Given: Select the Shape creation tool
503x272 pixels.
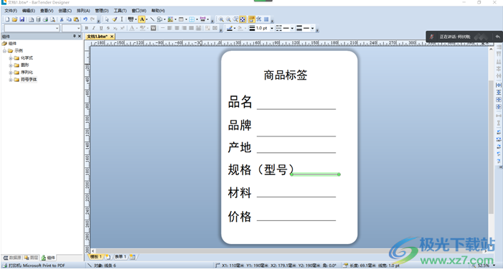Looking at the screenshot, I should click(x=159, y=19).
